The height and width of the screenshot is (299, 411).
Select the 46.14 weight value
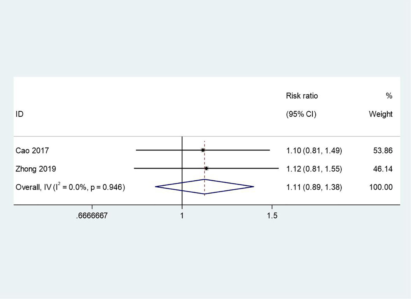click(383, 169)
